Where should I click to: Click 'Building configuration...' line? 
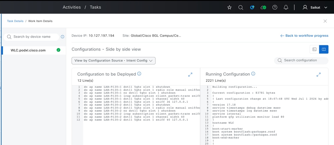[235, 87]
